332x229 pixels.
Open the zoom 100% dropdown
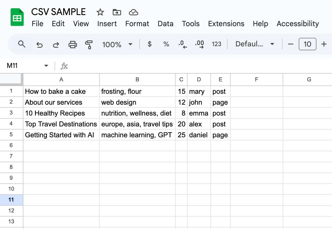tap(117, 45)
